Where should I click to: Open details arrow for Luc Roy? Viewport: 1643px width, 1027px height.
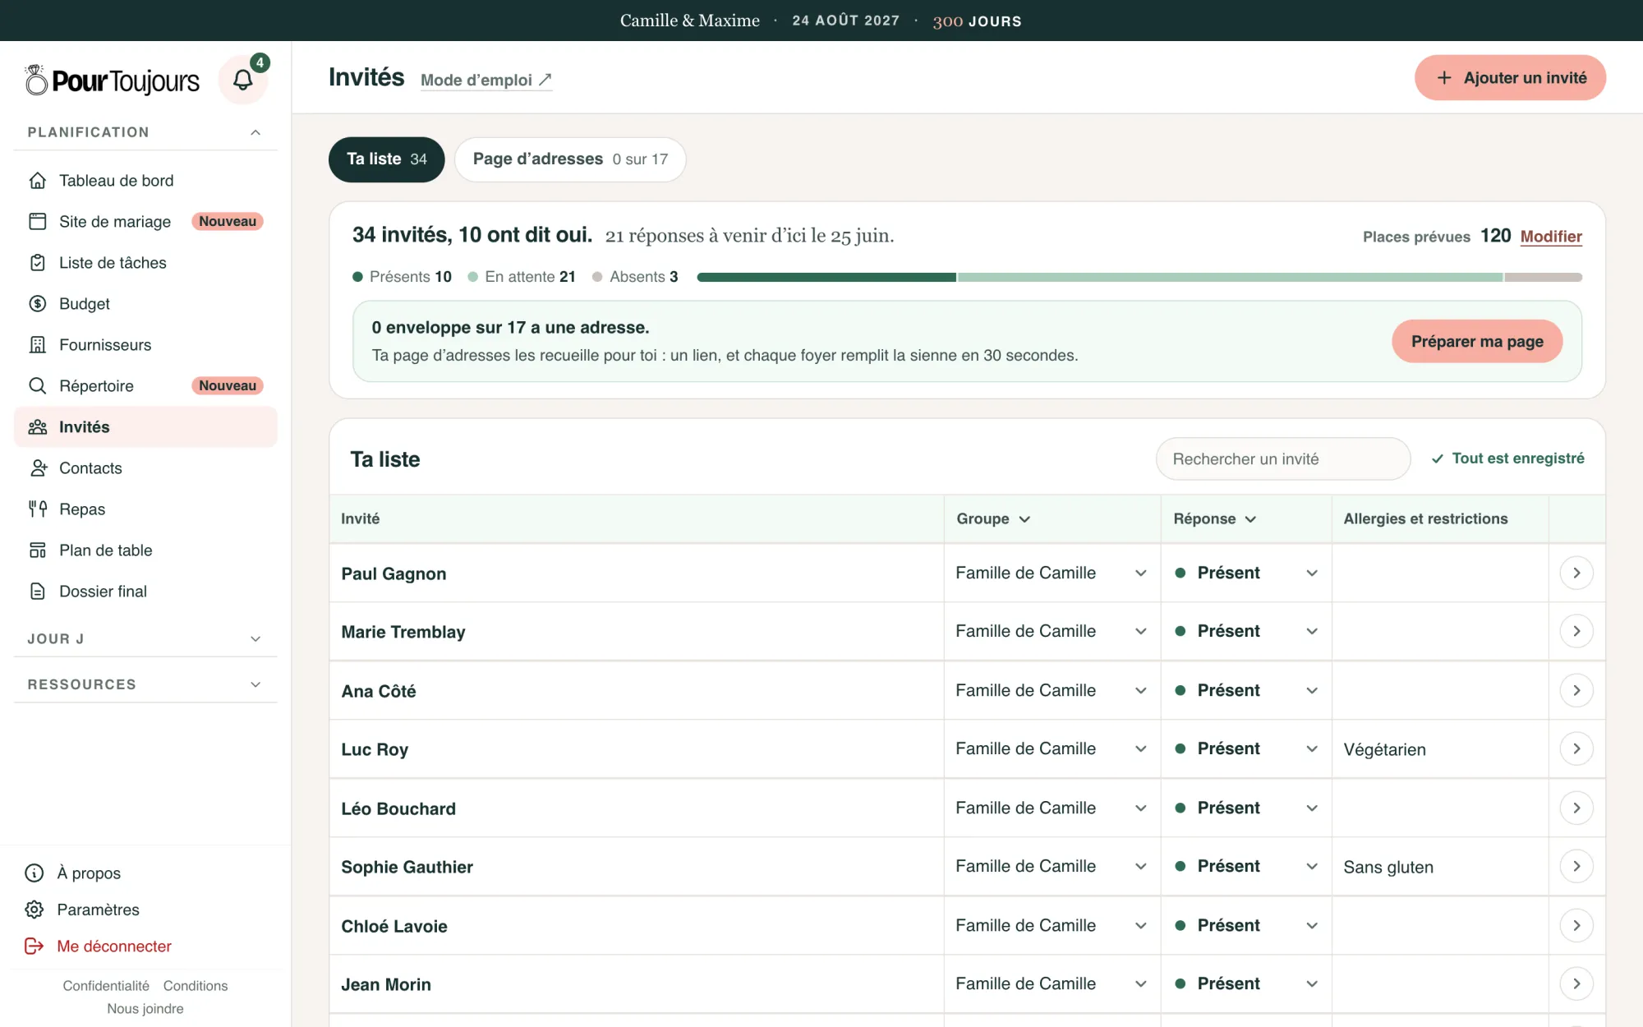point(1576,748)
